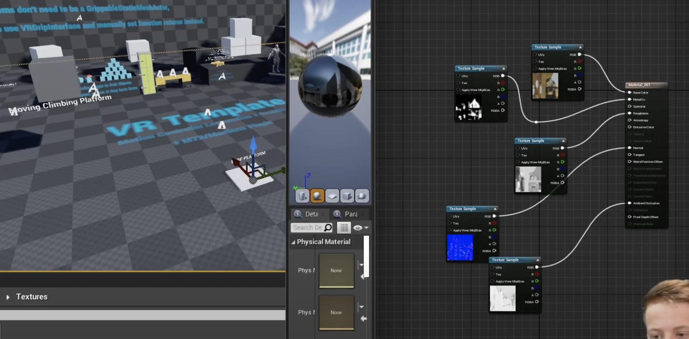Click the property matrix grid icon

tap(344, 228)
